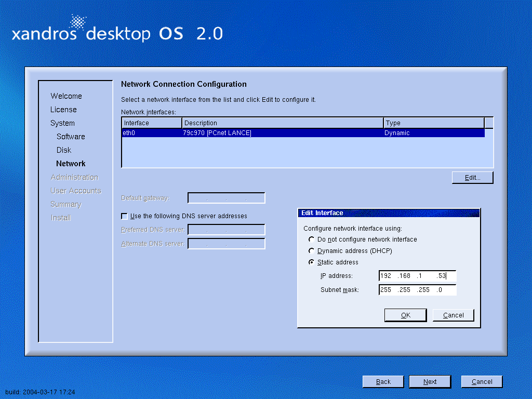
Task: Go Back to previous installer step
Action: click(x=383, y=382)
